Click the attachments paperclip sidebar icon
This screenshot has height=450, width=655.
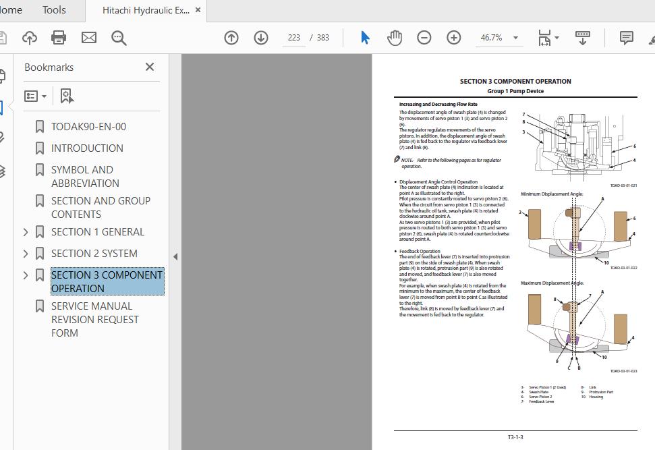[2, 138]
